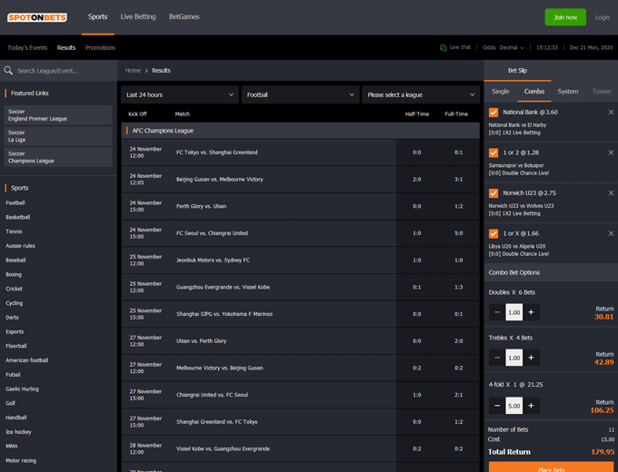Open Soccer England Premier League featured link
Screen dimensions: 618x472
coord(58,115)
